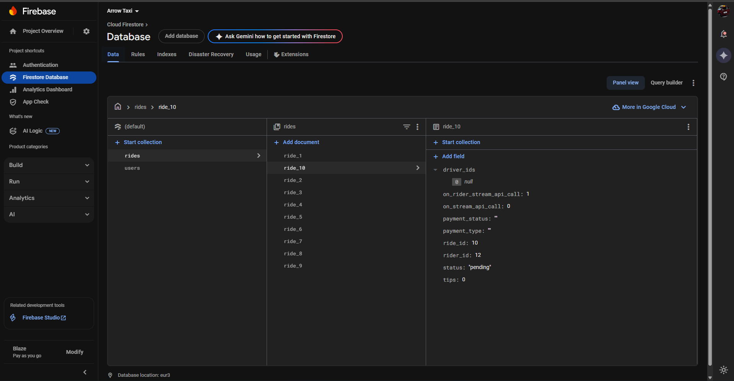Click the rides collection icon in header

click(x=277, y=127)
